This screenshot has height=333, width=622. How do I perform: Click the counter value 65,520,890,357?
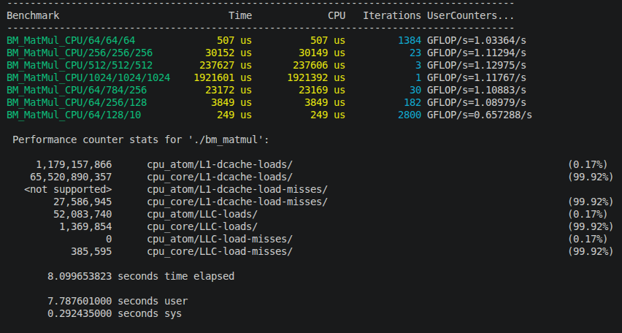pos(71,177)
